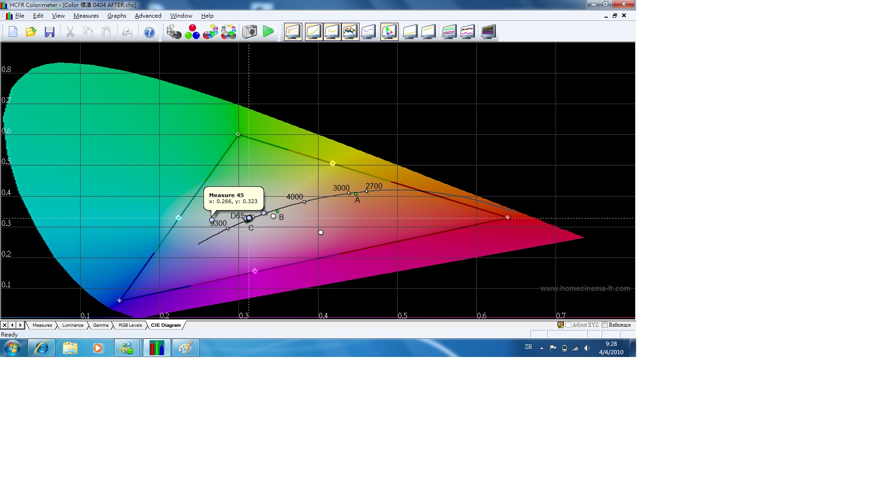Select the CIE Diagram tab
Viewport: 895px width, 502px height.
coord(166,325)
